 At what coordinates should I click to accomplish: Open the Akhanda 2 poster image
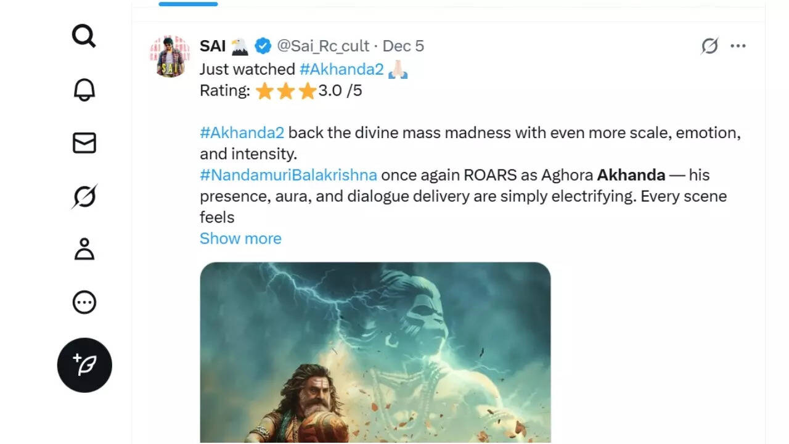tap(375, 351)
